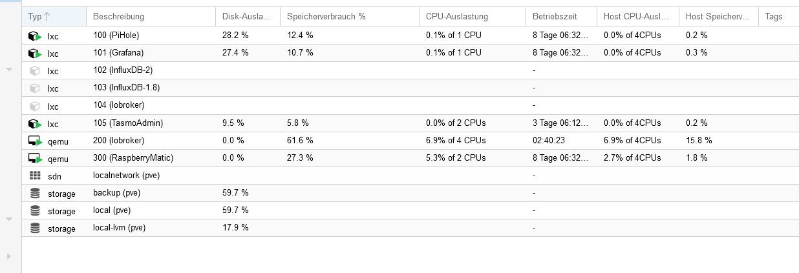This screenshot has height=273, width=799.
Task: Sort by the Typ column header
Action: (x=39, y=16)
